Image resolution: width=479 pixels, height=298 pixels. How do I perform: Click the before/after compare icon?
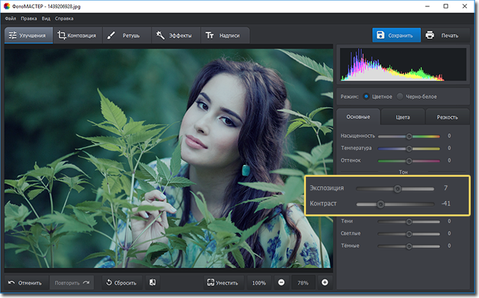click(153, 283)
